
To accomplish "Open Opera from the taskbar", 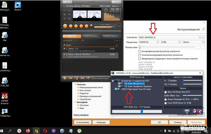I will pyautogui.click(x=45, y=131).
